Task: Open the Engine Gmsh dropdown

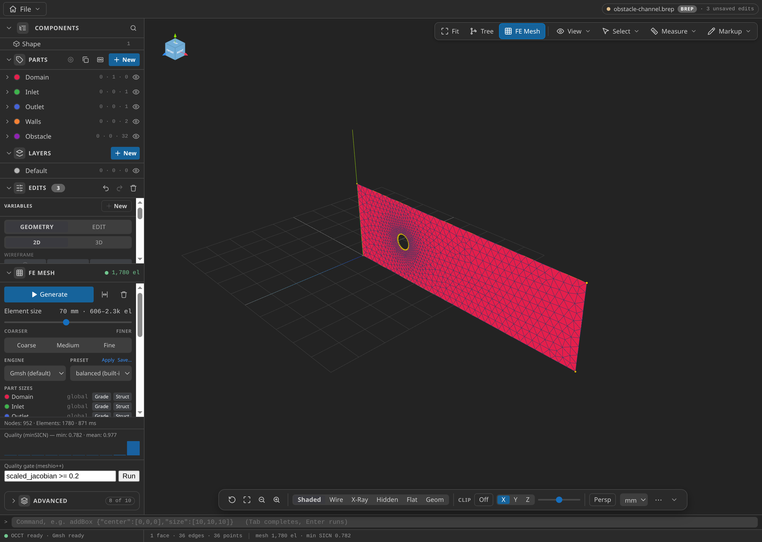Action: coord(35,373)
